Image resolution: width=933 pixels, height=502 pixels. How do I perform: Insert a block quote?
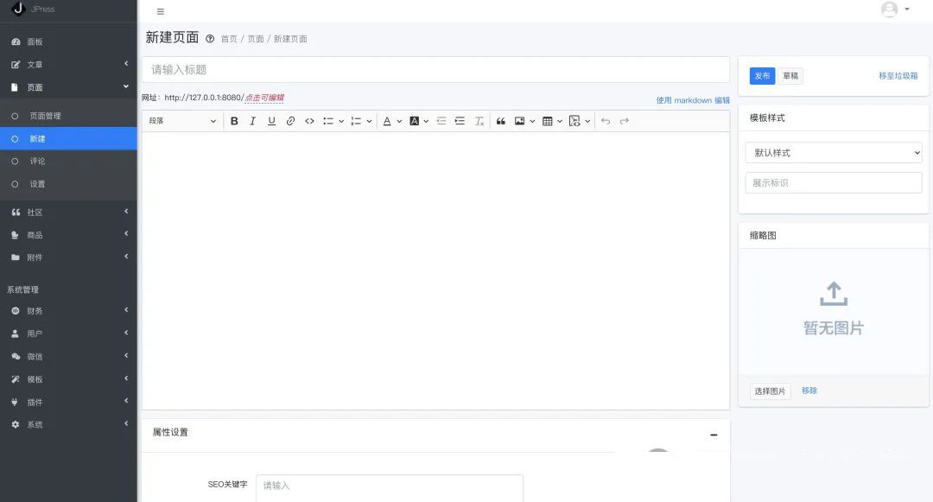(x=500, y=121)
